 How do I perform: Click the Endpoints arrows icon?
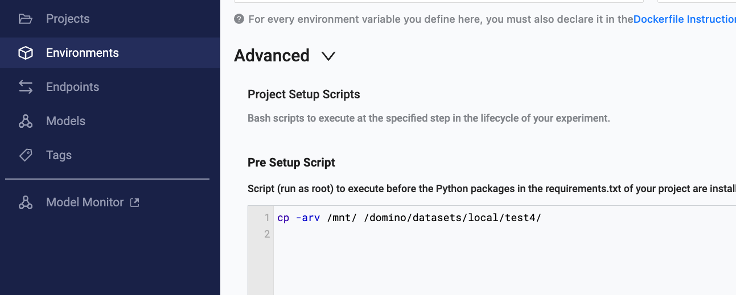(x=26, y=87)
